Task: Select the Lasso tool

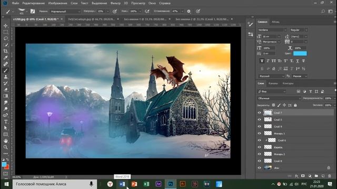Action: click(6, 38)
